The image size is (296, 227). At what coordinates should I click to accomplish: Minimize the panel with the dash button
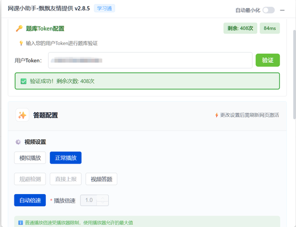click(282, 10)
